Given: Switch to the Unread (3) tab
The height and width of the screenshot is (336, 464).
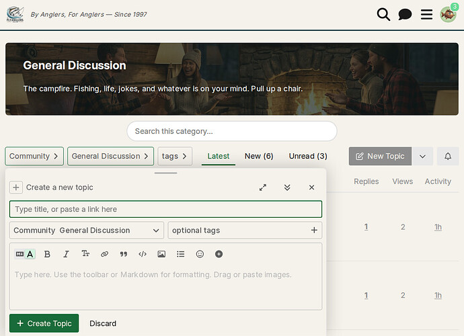Looking at the screenshot, I should click(308, 156).
